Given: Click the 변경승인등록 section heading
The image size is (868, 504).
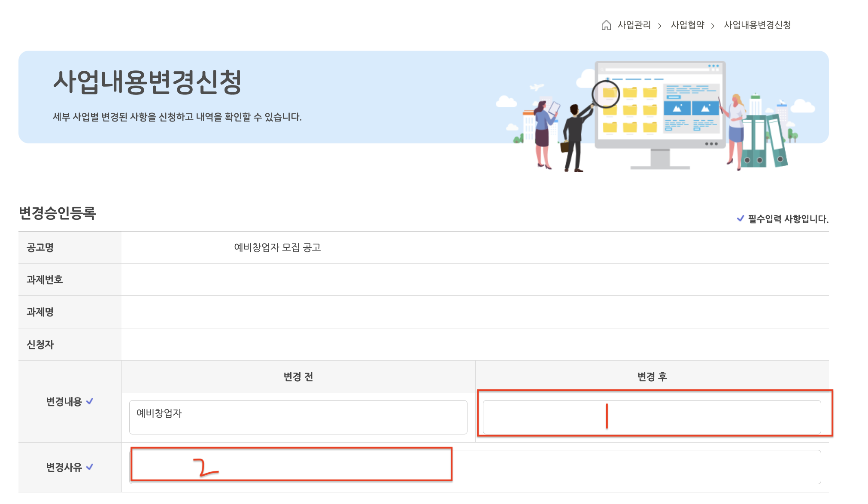Looking at the screenshot, I should (x=57, y=213).
